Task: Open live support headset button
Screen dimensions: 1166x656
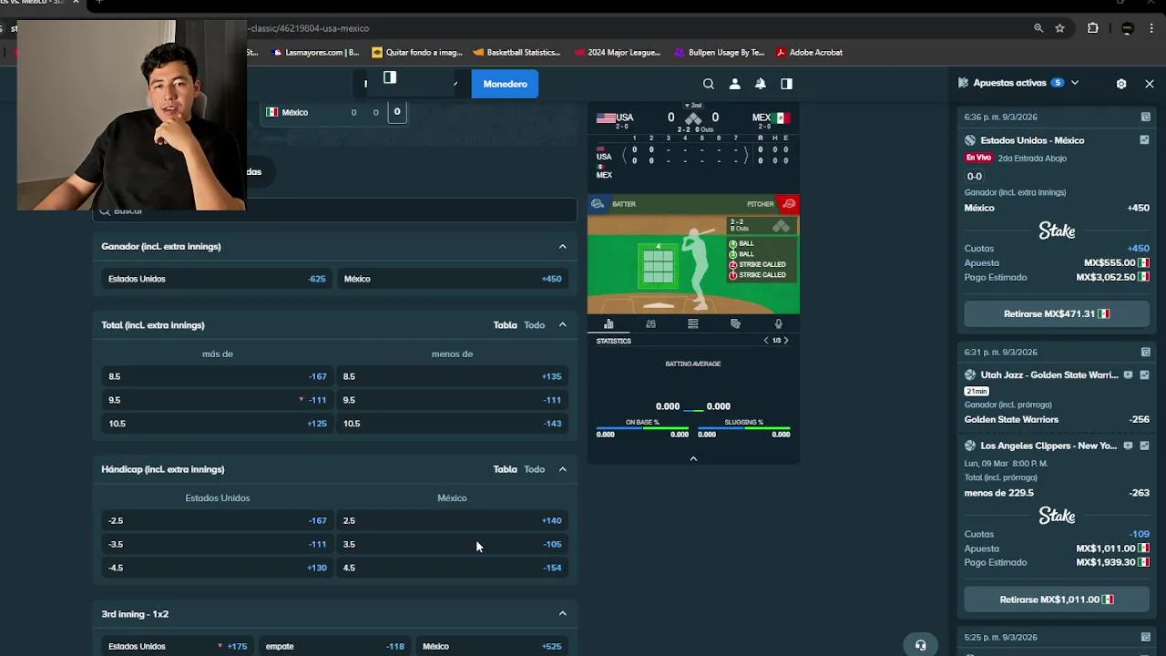Action: click(920, 645)
